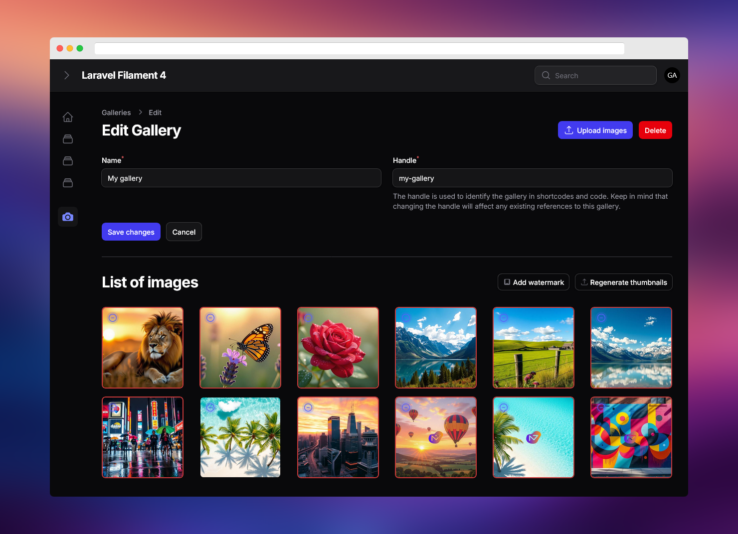Viewport: 738px width, 534px height.
Task: Deselect the lion image via its minus toggle
Action: [113, 317]
